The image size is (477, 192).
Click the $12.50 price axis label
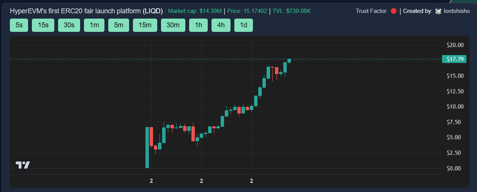coord(455,91)
